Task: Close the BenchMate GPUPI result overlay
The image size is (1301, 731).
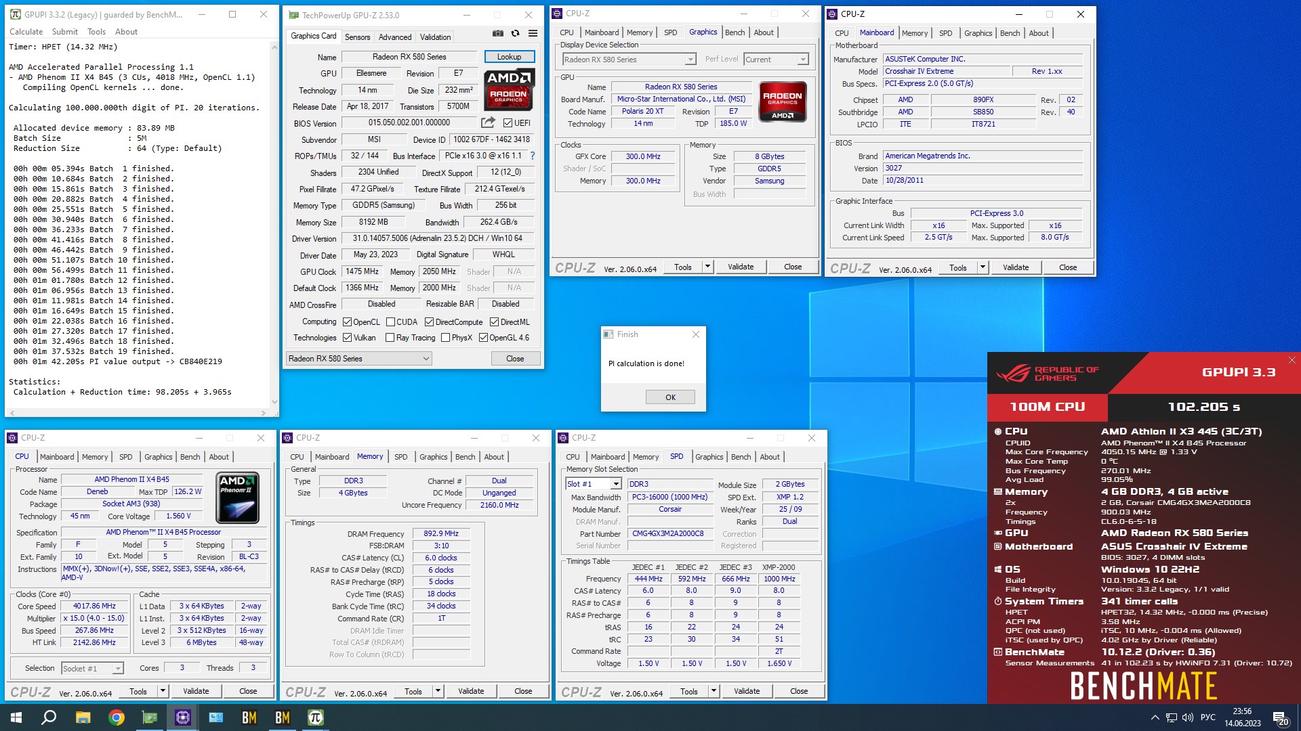Action: (1292, 360)
